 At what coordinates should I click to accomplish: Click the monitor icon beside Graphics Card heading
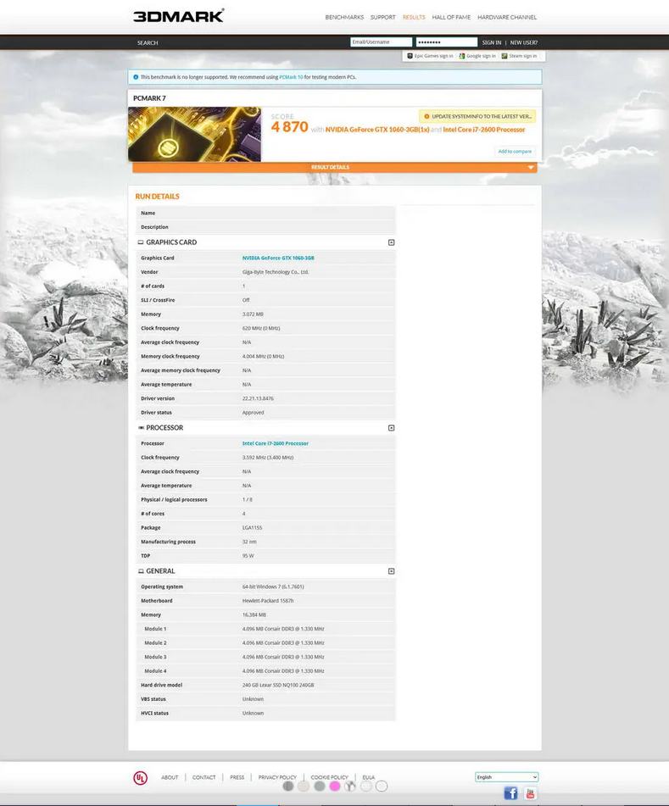coord(141,242)
